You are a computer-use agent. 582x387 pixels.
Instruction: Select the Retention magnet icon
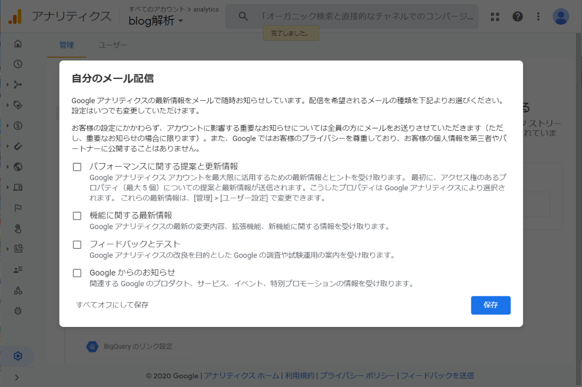pyautogui.click(x=18, y=146)
